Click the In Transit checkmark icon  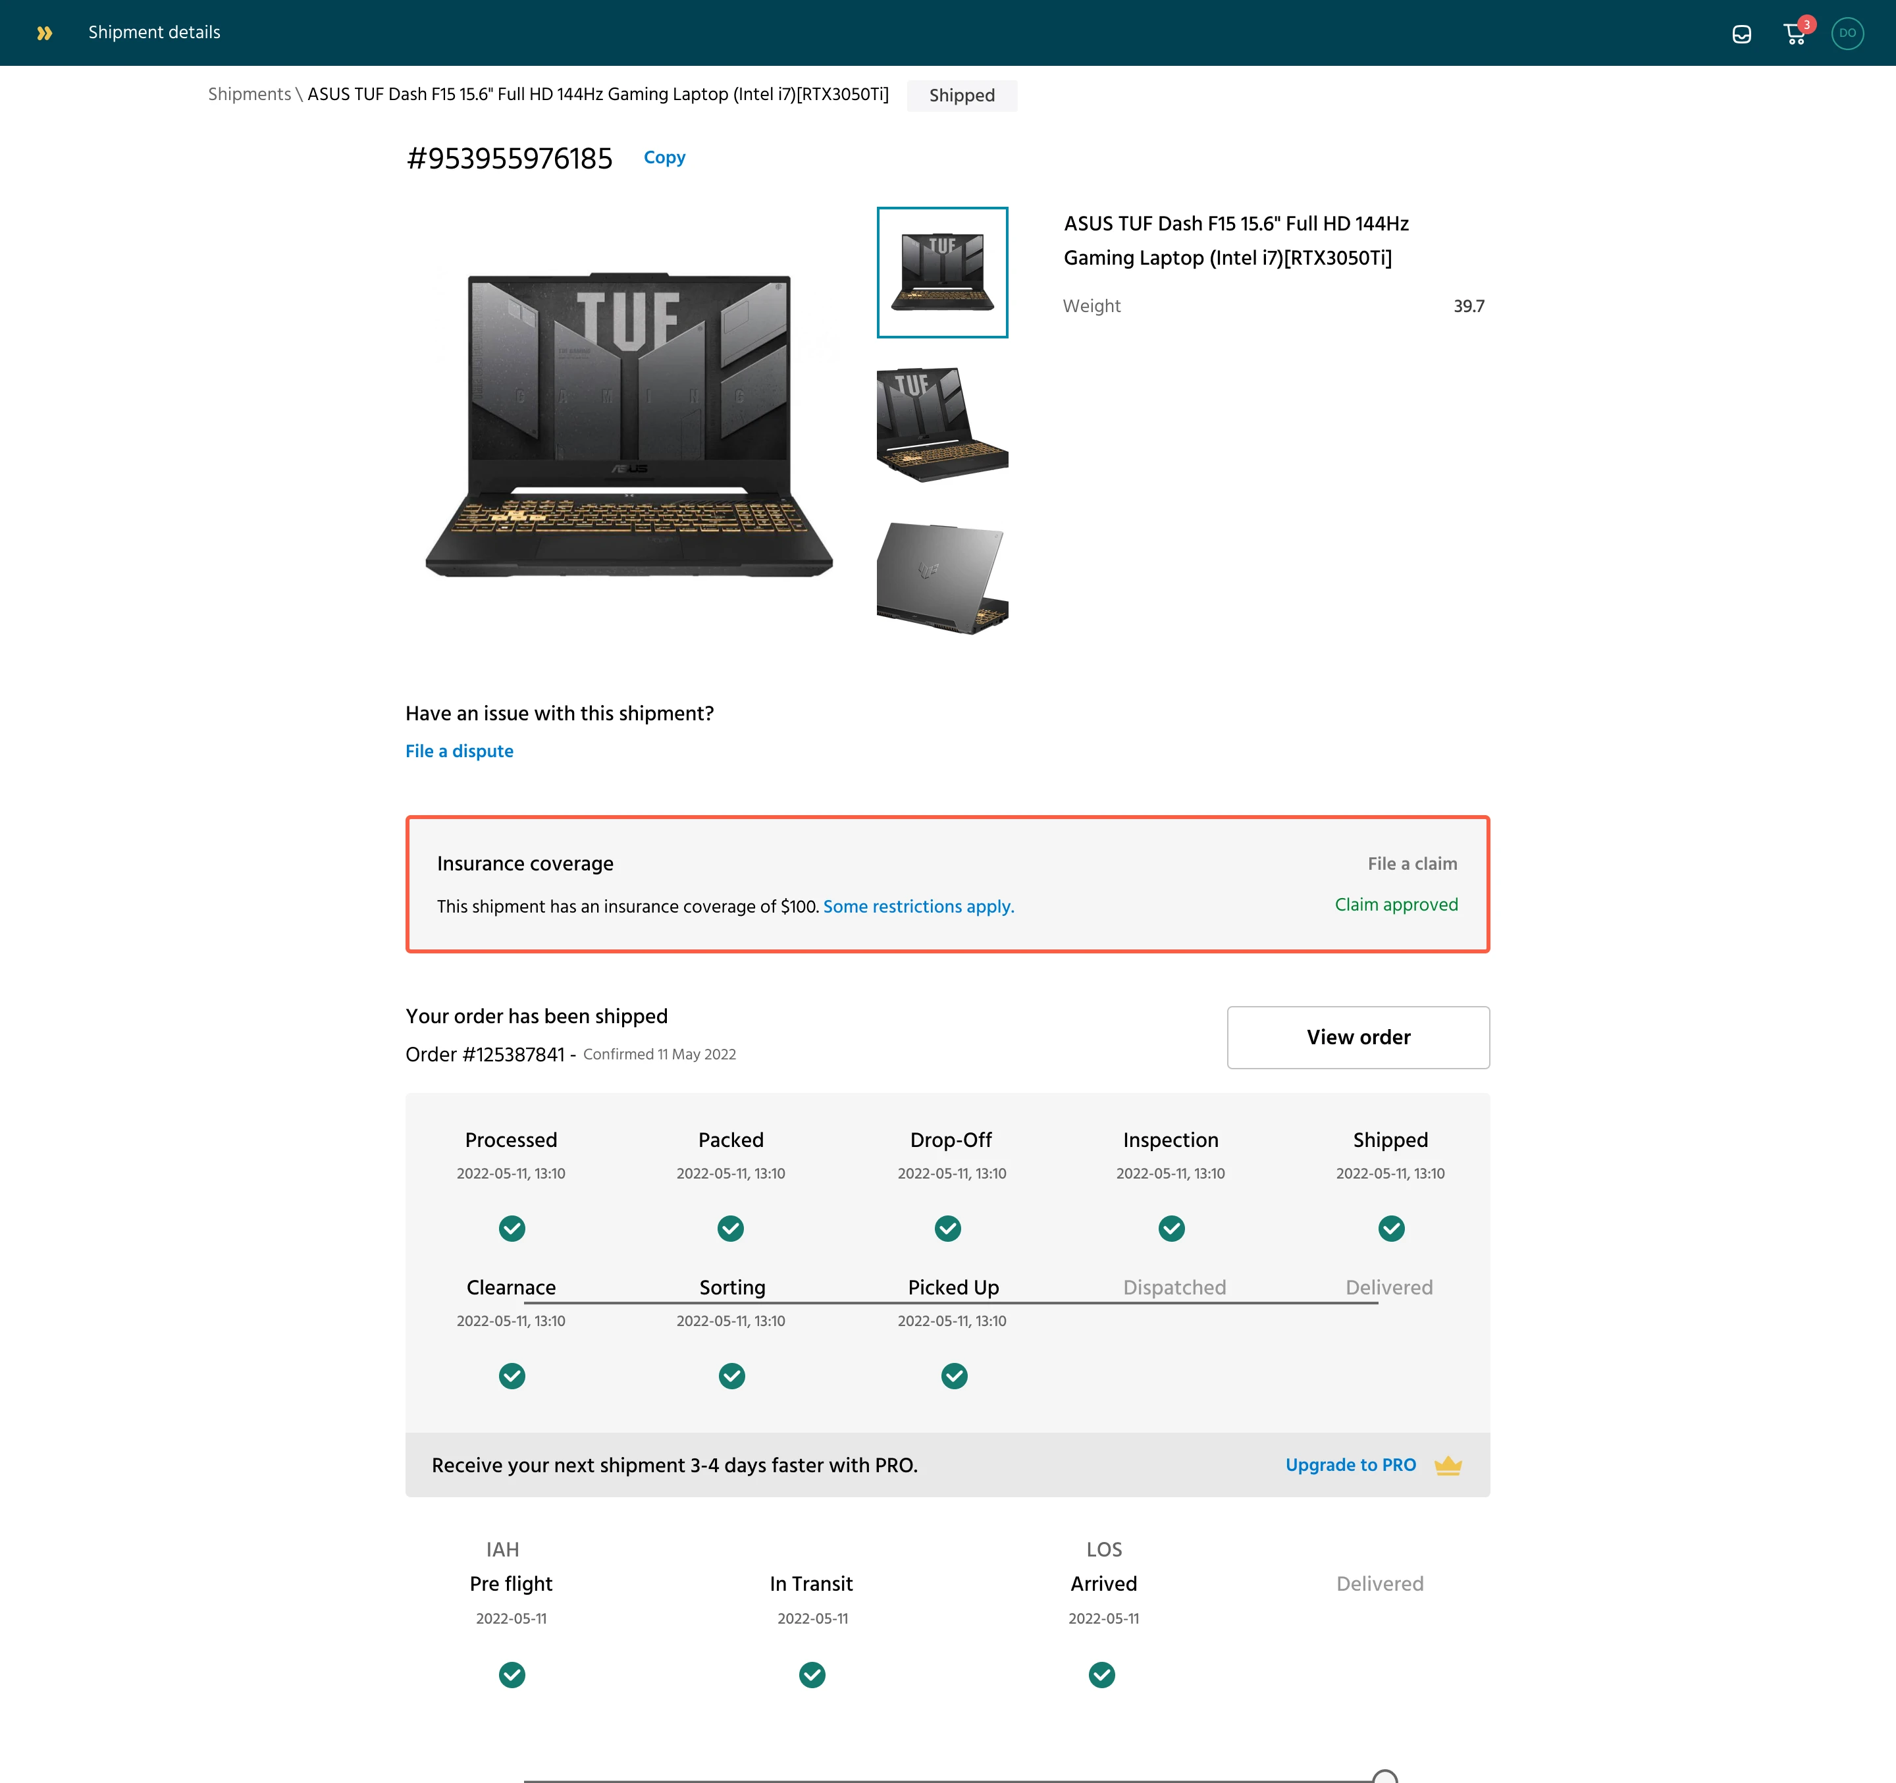pos(812,1674)
